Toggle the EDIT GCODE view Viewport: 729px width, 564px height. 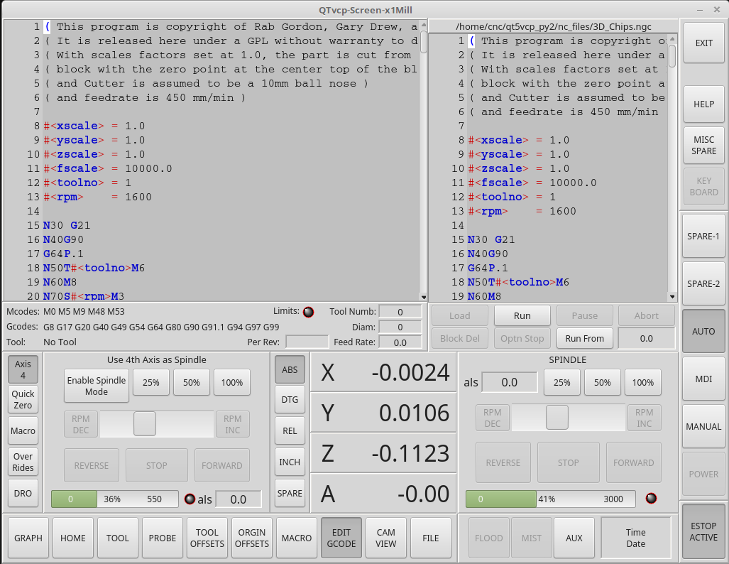point(341,538)
